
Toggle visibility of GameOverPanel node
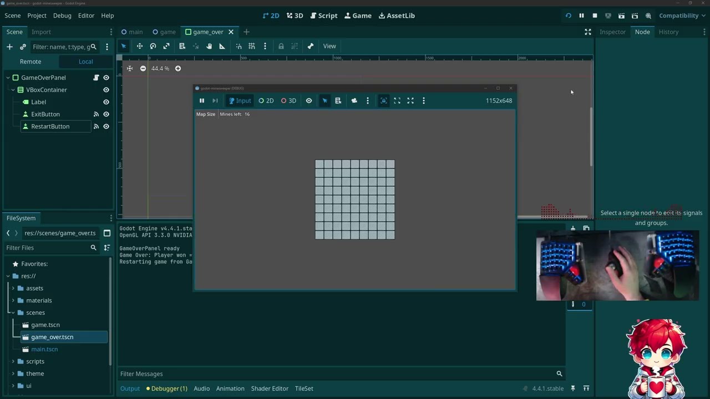tap(106, 78)
